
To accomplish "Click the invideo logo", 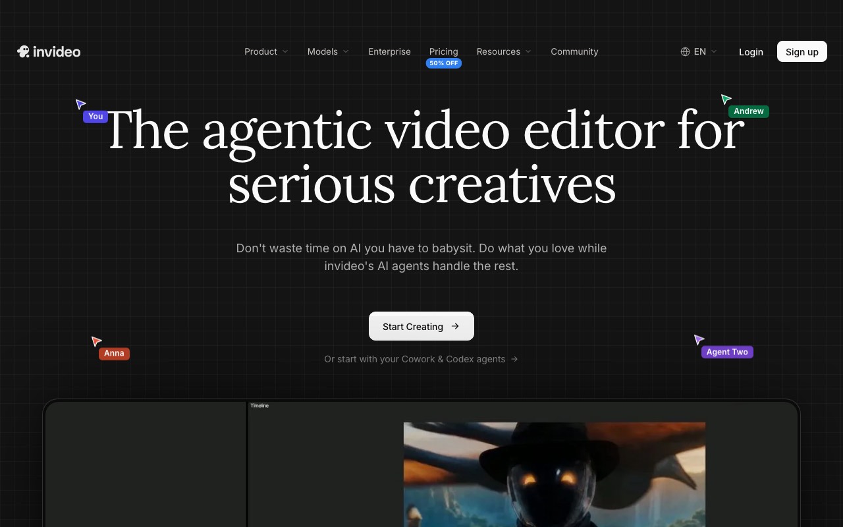I will (49, 51).
